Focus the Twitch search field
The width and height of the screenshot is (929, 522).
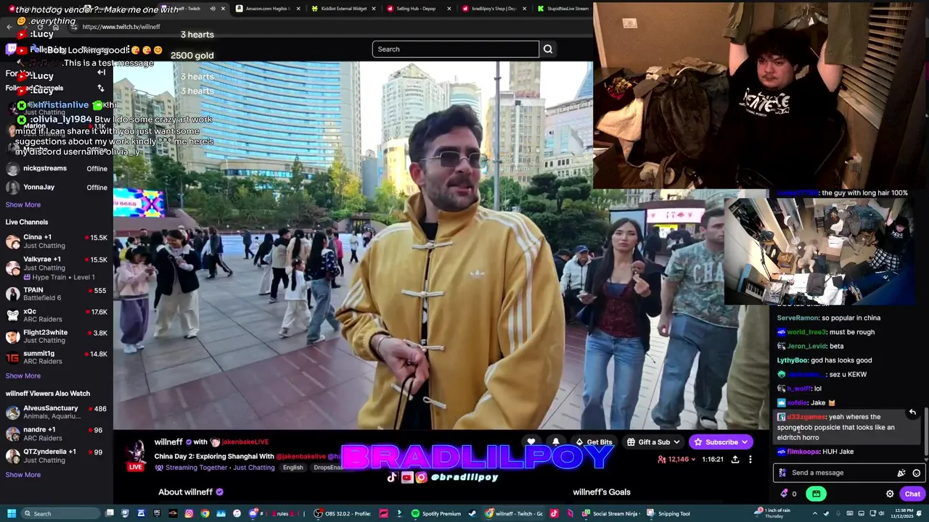456,49
